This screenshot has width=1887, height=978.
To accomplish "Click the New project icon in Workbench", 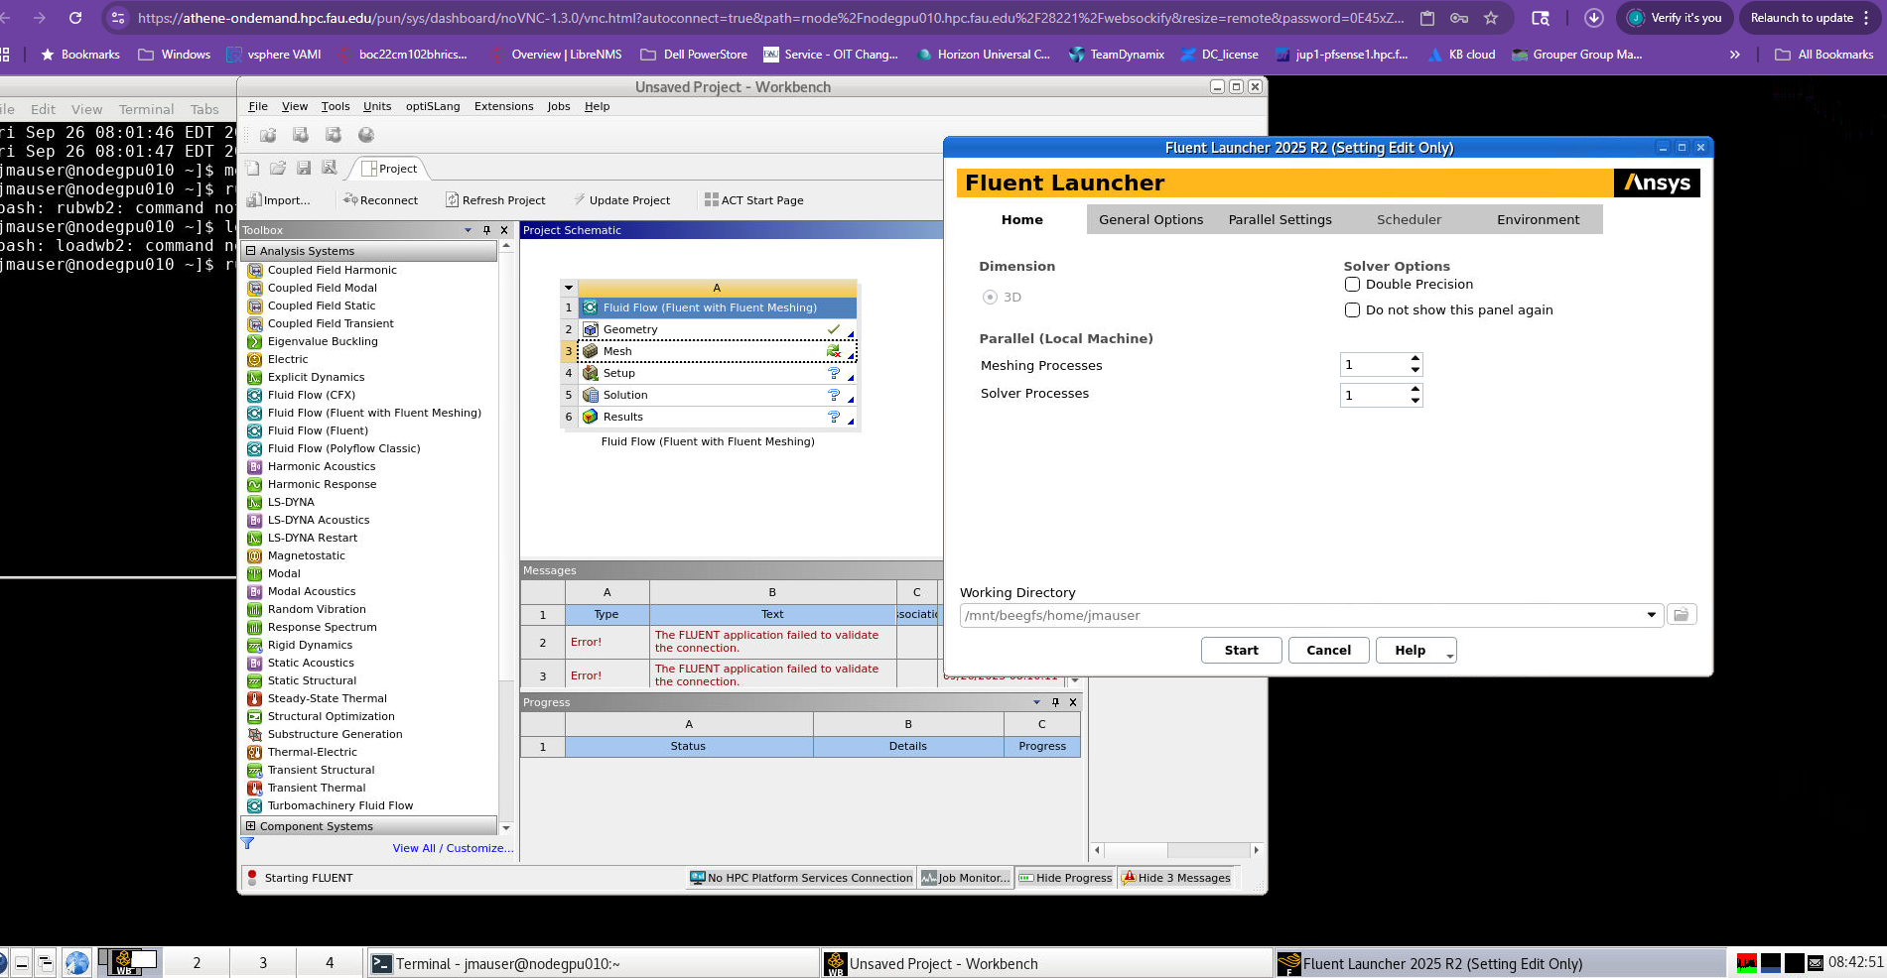I will pos(253,169).
